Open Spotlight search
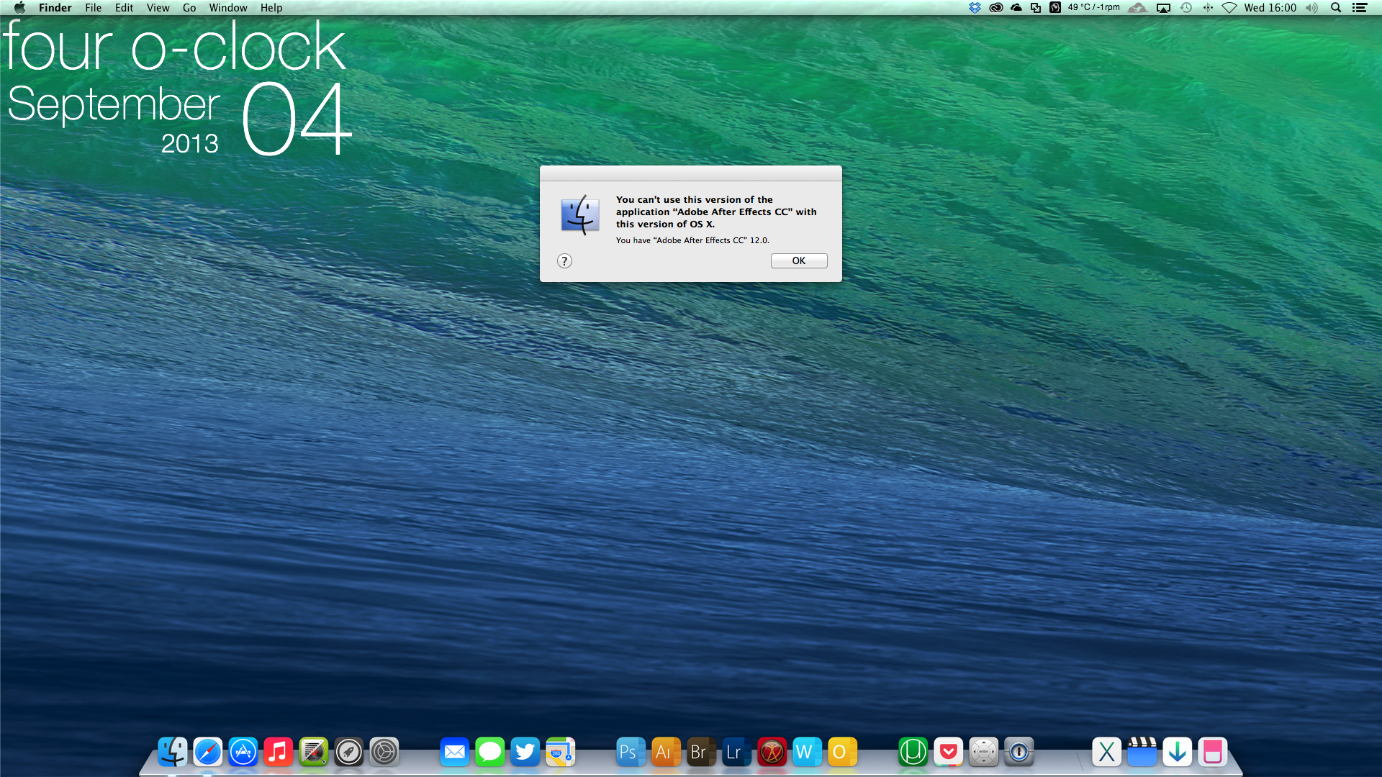1382x777 pixels. coord(1336,8)
